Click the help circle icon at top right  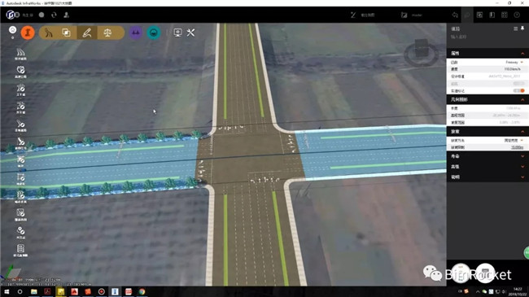click(x=517, y=15)
